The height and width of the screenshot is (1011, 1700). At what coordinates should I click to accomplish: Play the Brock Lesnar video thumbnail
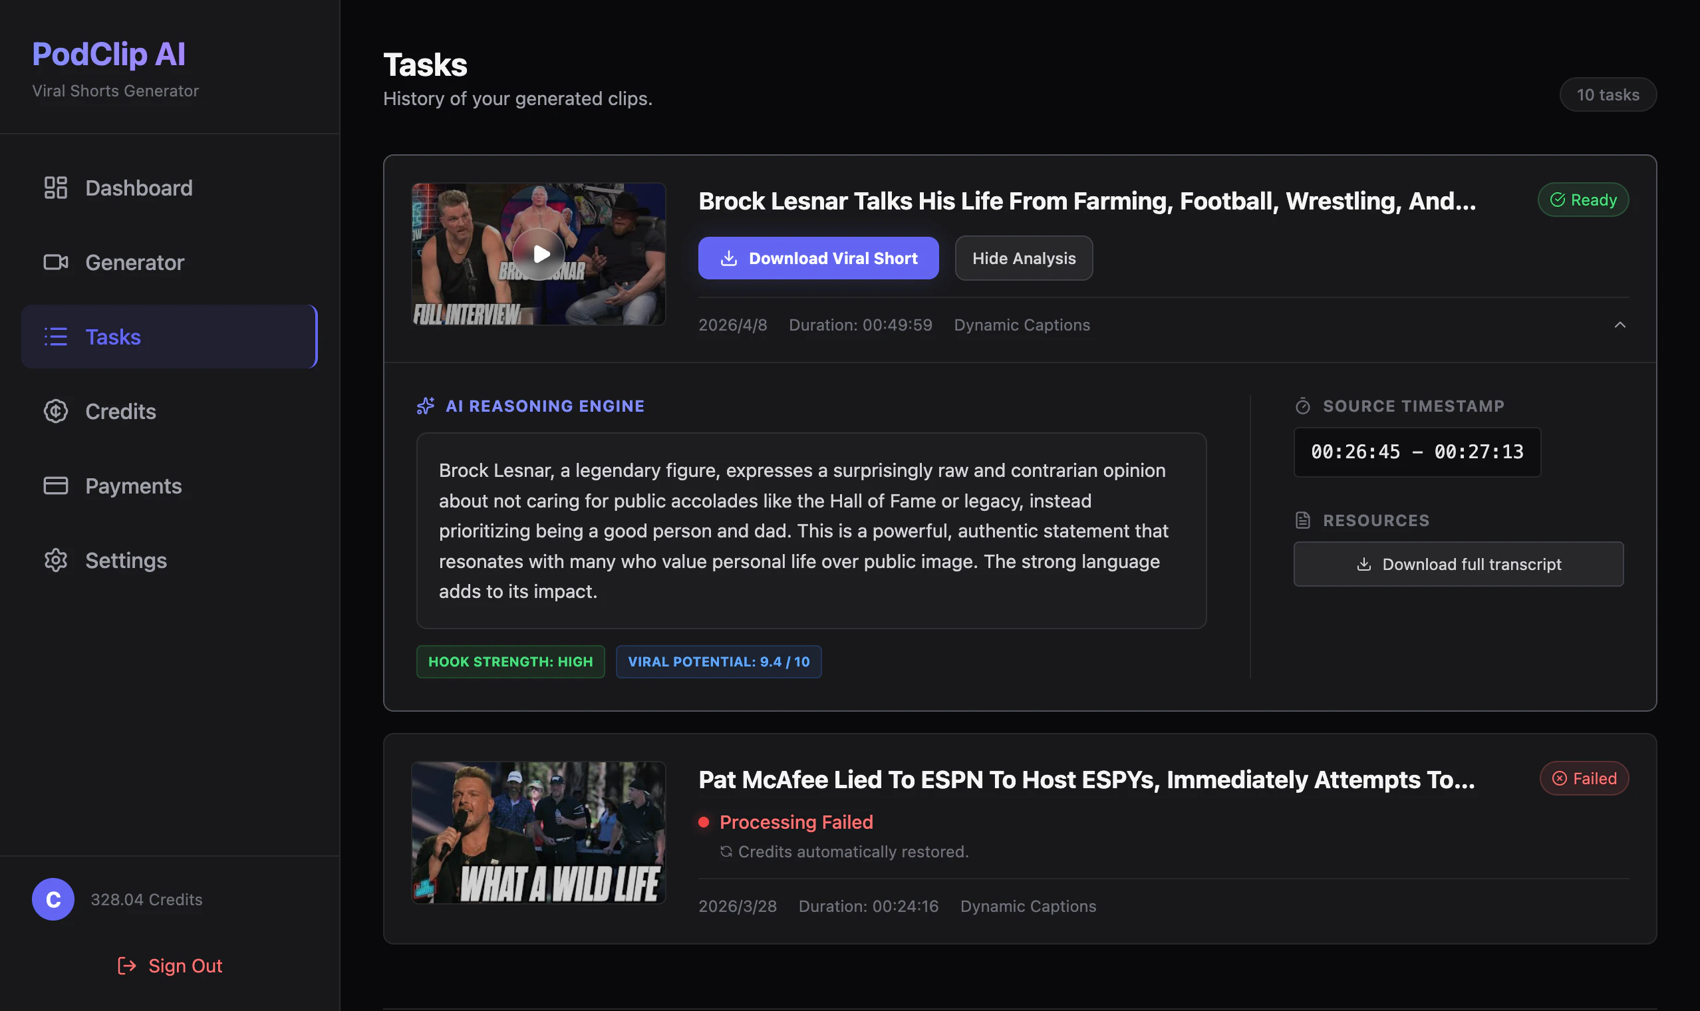[x=539, y=254]
